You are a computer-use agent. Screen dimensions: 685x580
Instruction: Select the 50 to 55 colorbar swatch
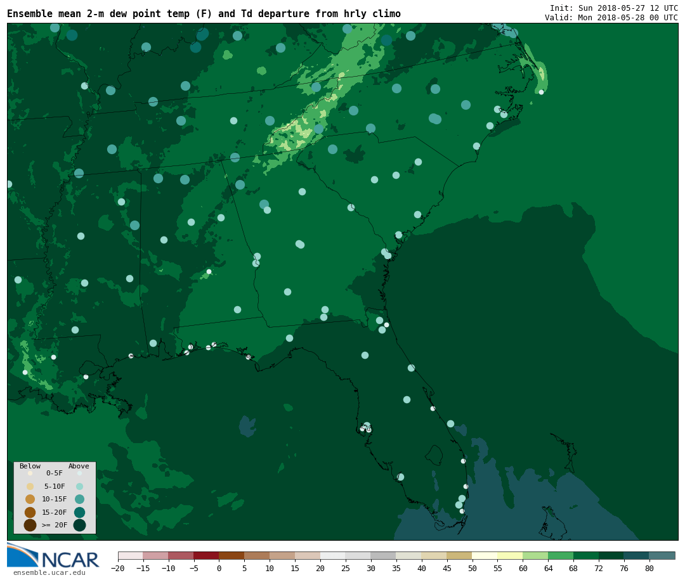[485, 555]
